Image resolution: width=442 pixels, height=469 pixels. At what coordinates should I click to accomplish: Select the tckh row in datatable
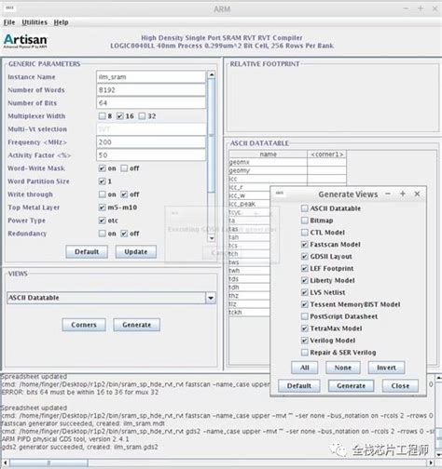tap(250, 312)
